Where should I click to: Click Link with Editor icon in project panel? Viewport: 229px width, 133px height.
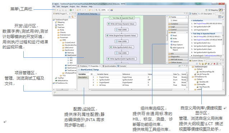(72, 17)
